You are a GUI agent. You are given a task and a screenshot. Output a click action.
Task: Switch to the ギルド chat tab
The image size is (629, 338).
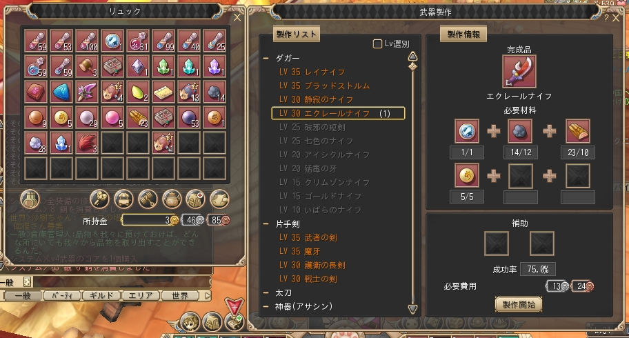(x=101, y=296)
